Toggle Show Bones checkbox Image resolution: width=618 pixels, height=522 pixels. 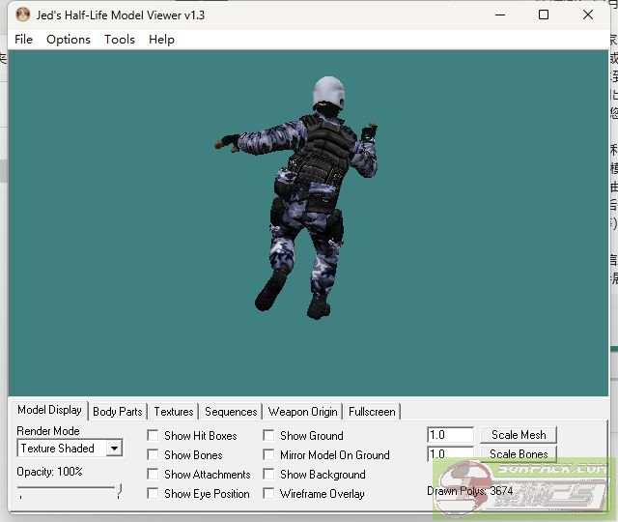coord(153,455)
